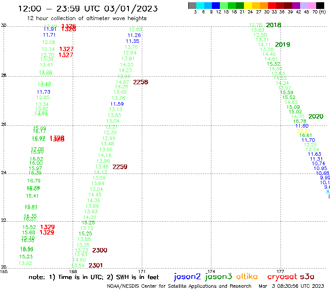
Task: Click the longitude axis label "168"
Action: [73, 271]
